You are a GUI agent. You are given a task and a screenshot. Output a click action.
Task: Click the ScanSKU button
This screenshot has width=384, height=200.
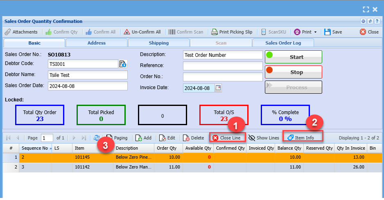273,32
